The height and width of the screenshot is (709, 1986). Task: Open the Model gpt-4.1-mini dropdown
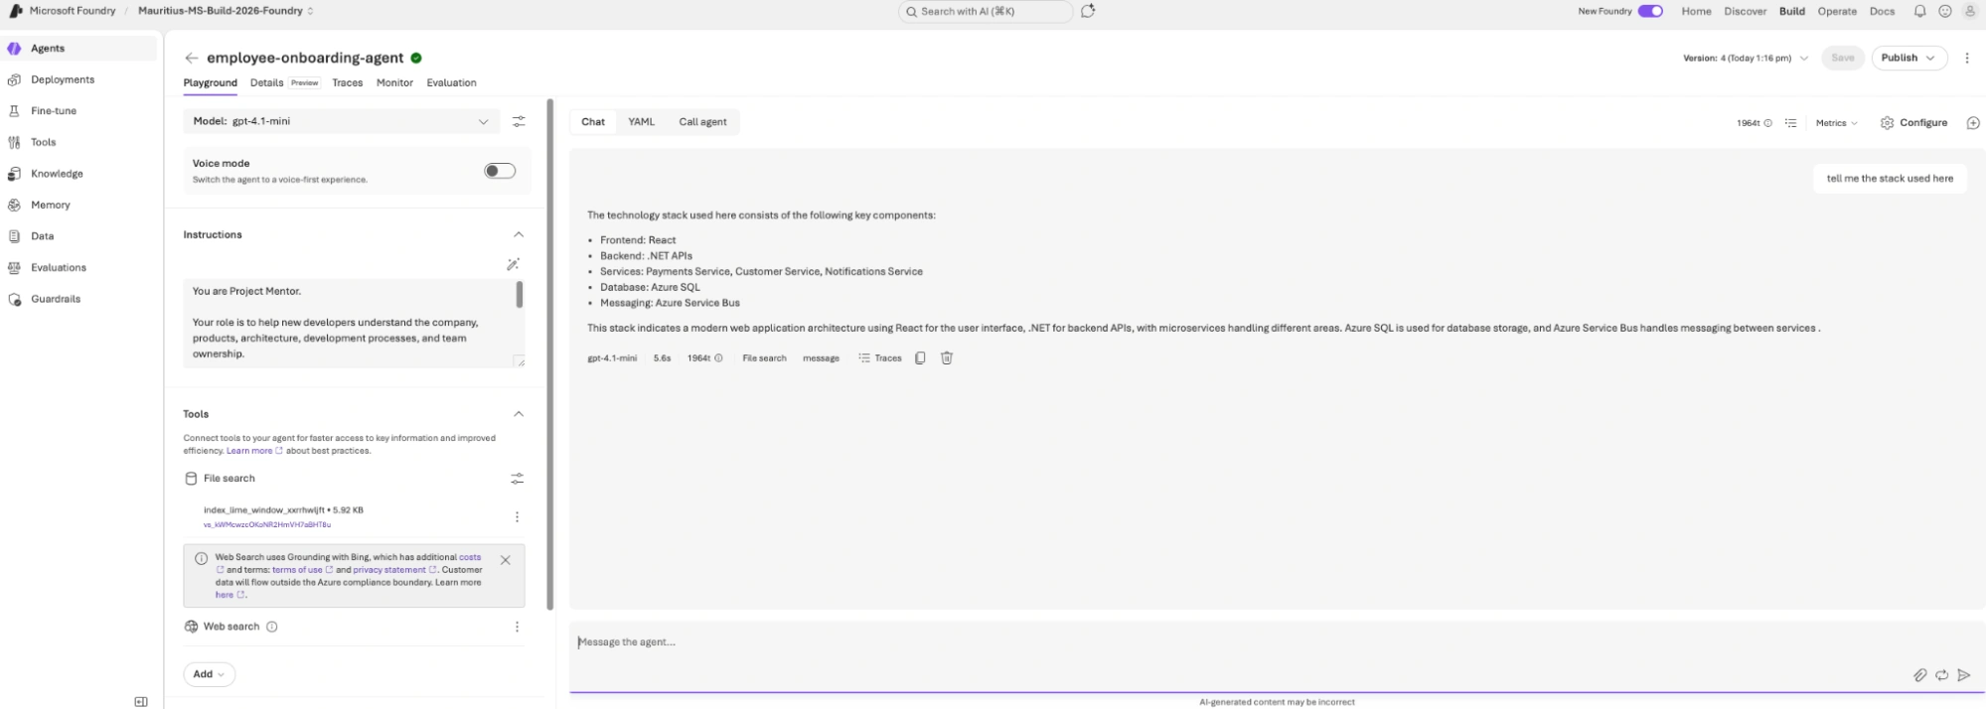pos(342,121)
